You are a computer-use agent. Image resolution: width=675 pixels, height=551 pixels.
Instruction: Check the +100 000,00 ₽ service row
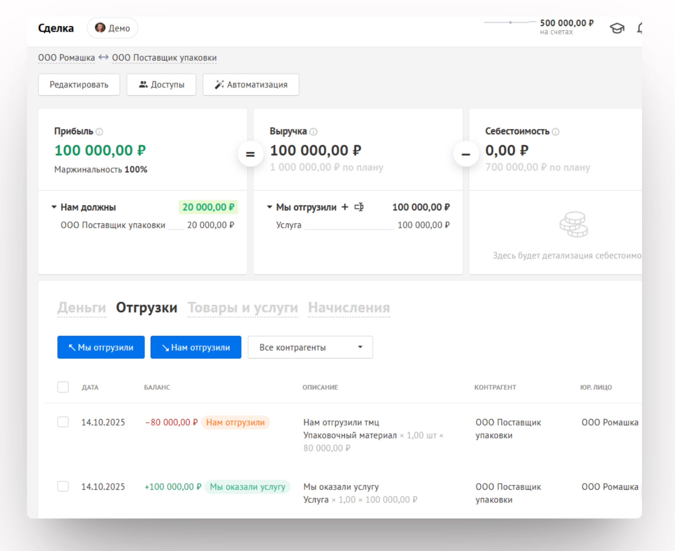click(x=63, y=486)
